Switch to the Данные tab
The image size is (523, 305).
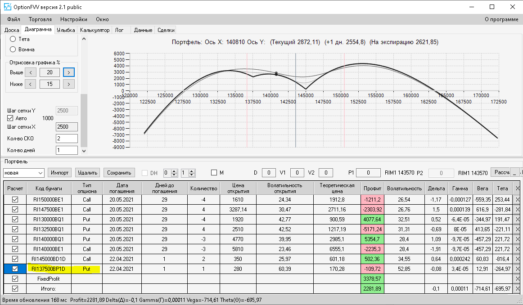[x=143, y=30]
